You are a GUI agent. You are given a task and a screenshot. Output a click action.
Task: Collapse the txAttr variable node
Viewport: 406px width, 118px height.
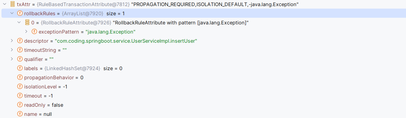click(x=5, y=4)
